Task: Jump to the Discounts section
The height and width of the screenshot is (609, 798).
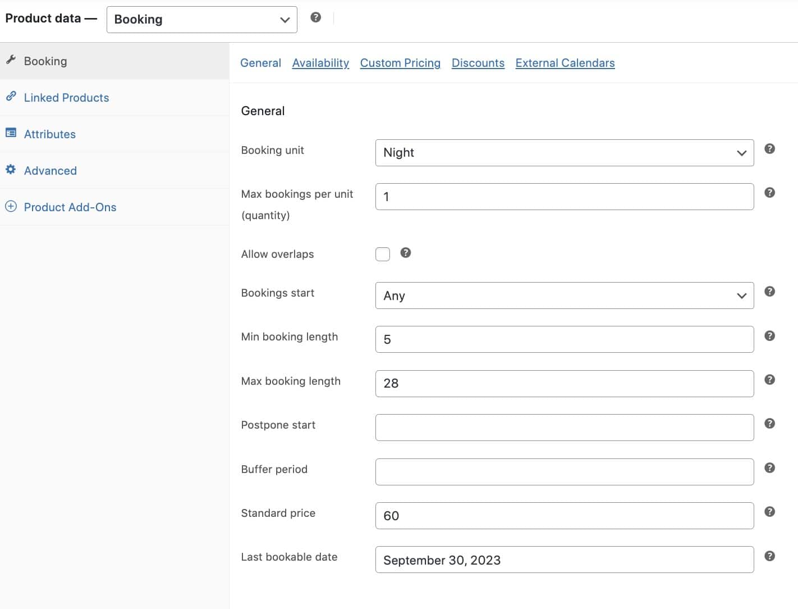Action: pyautogui.click(x=478, y=63)
